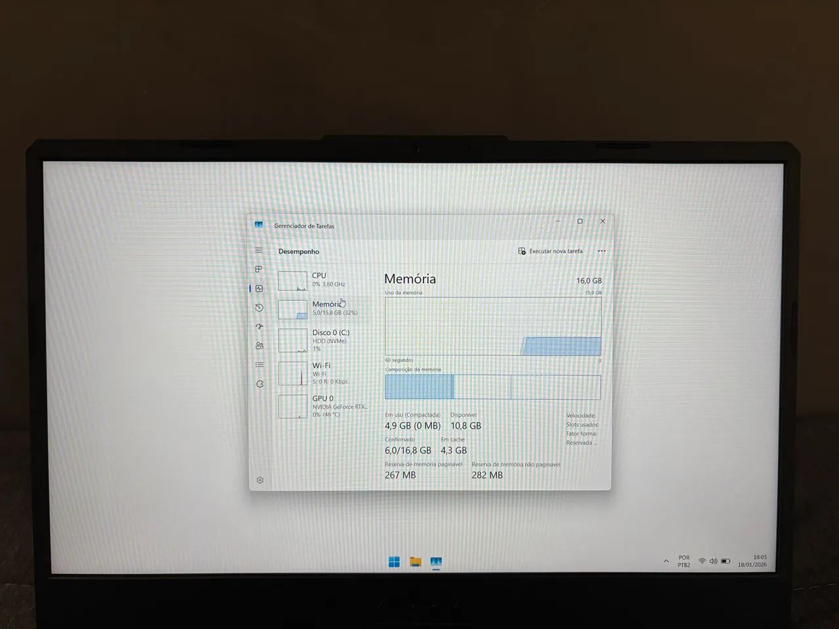Screen dimensions: 839x629
Task: Switch to the Desempenho sidebar icon
Action: click(258, 288)
